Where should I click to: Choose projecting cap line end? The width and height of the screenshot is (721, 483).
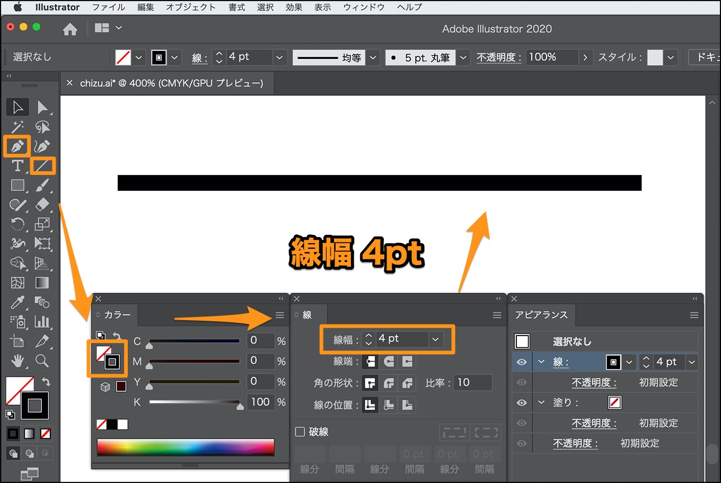(x=407, y=361)
